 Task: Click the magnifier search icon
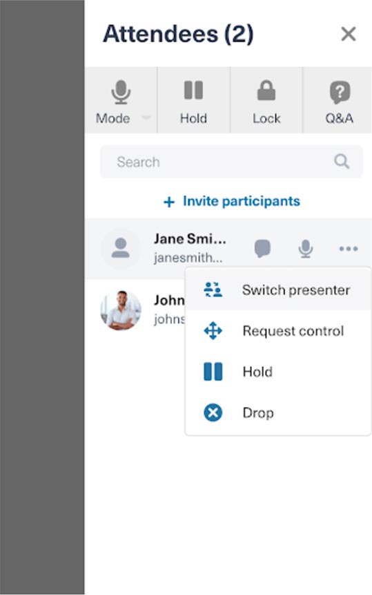click(342, 161)
